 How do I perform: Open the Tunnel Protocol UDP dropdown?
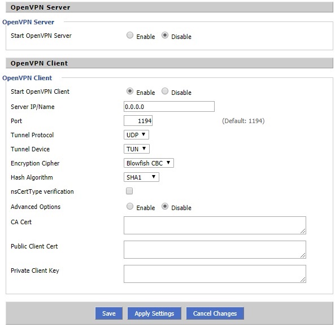136,135
